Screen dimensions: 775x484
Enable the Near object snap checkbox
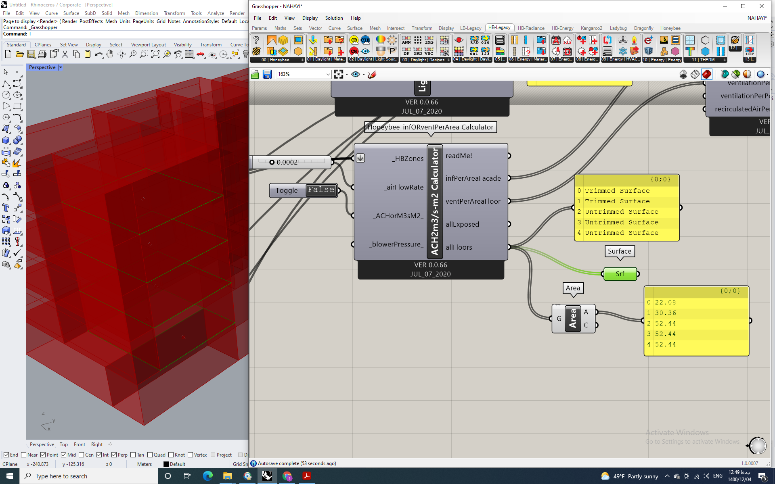pos(23,455)
